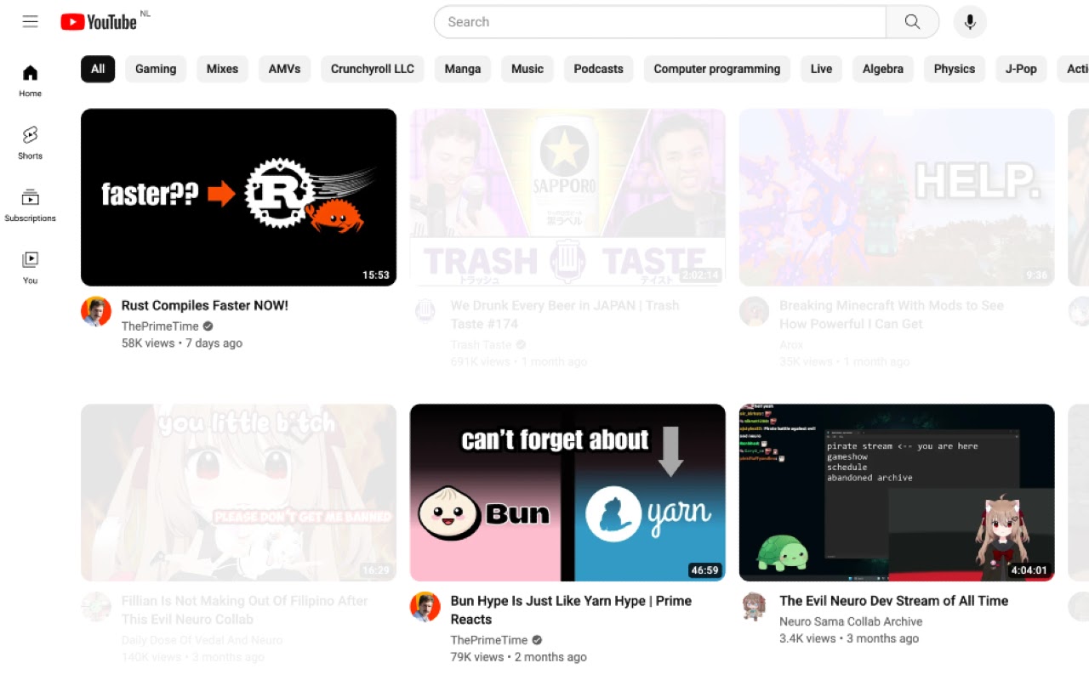Open title Rust Compiles Faster NOW!
The width and height of the screenshot is (1089, 680).
point(205,305)
